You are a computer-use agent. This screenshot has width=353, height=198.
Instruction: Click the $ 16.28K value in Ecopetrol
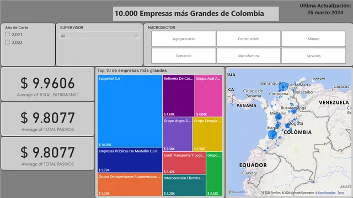(105, 145)
